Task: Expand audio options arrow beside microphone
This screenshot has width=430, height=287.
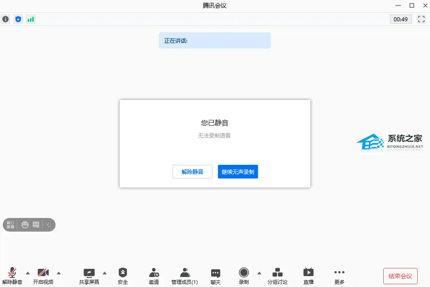Action: tap(28, 273)
